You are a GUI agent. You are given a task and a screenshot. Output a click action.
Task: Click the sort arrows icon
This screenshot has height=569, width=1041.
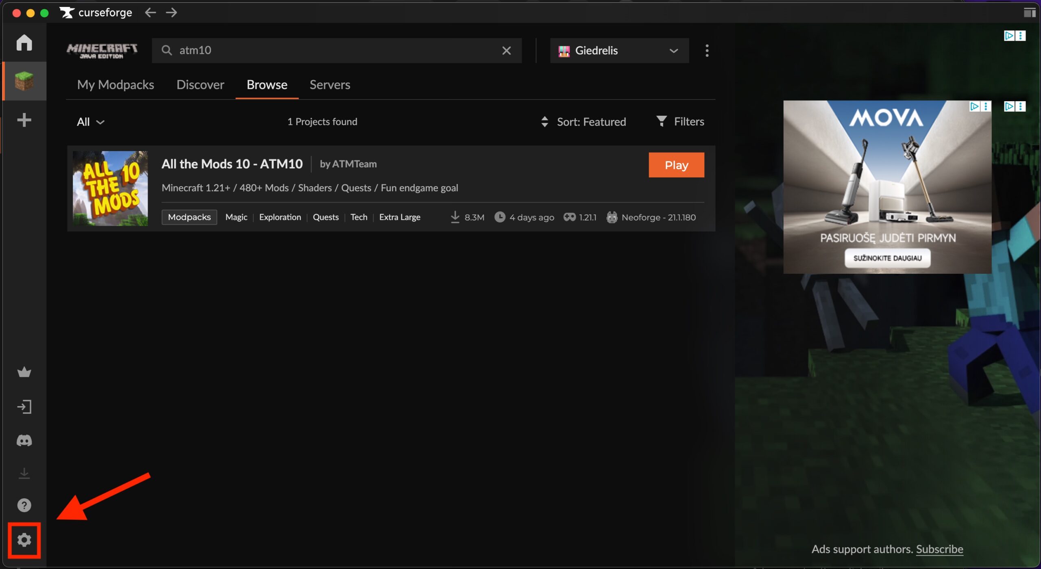pos(544,121)
